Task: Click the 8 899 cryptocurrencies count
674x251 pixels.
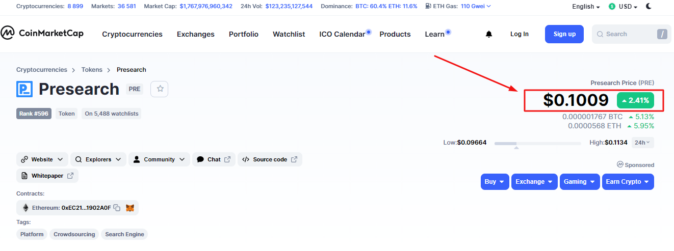Action: point(75,6)
